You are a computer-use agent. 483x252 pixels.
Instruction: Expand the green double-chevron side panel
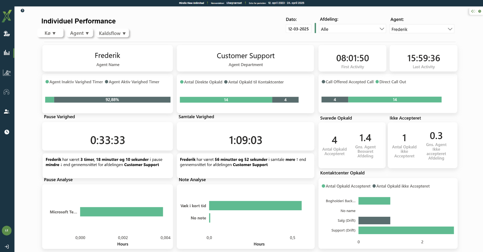473,11
